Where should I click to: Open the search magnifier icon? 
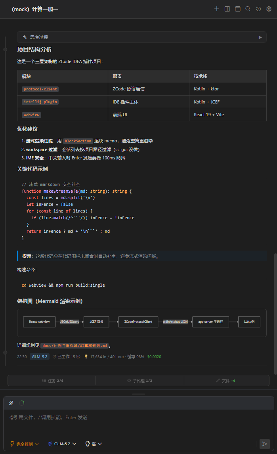point(248,9)
